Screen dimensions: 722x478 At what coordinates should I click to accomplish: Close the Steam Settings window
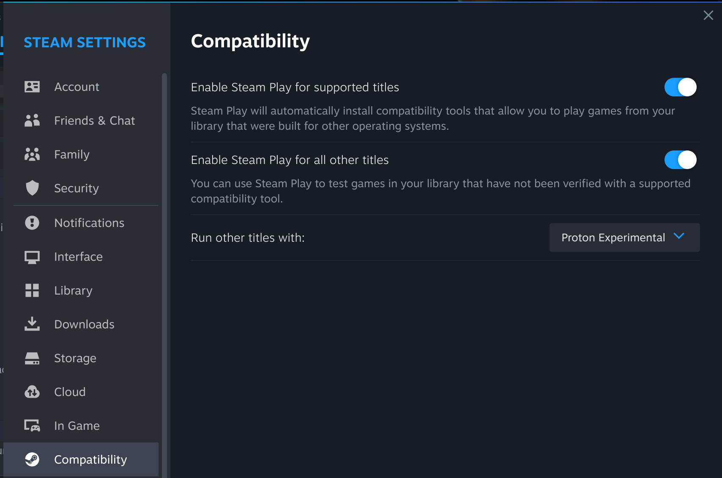(708, 15)
